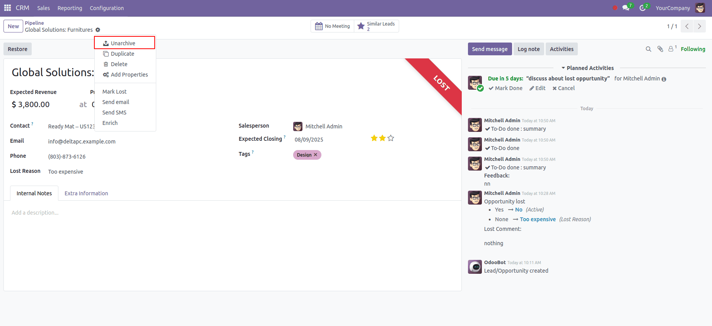Open the Similar Leads star button

376,26
